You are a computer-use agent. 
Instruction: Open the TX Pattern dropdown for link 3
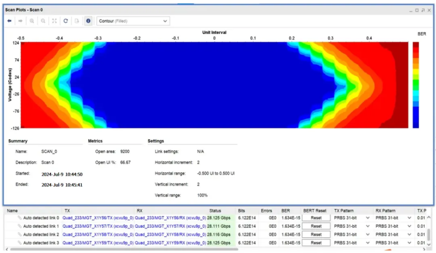tap(367, 243)
